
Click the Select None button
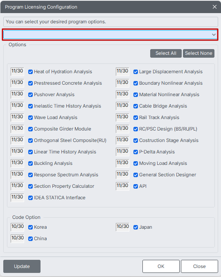click(198, 53)
